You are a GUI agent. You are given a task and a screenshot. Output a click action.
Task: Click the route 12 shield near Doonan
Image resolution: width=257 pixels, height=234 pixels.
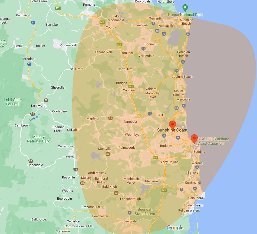(x=143, y=48)
